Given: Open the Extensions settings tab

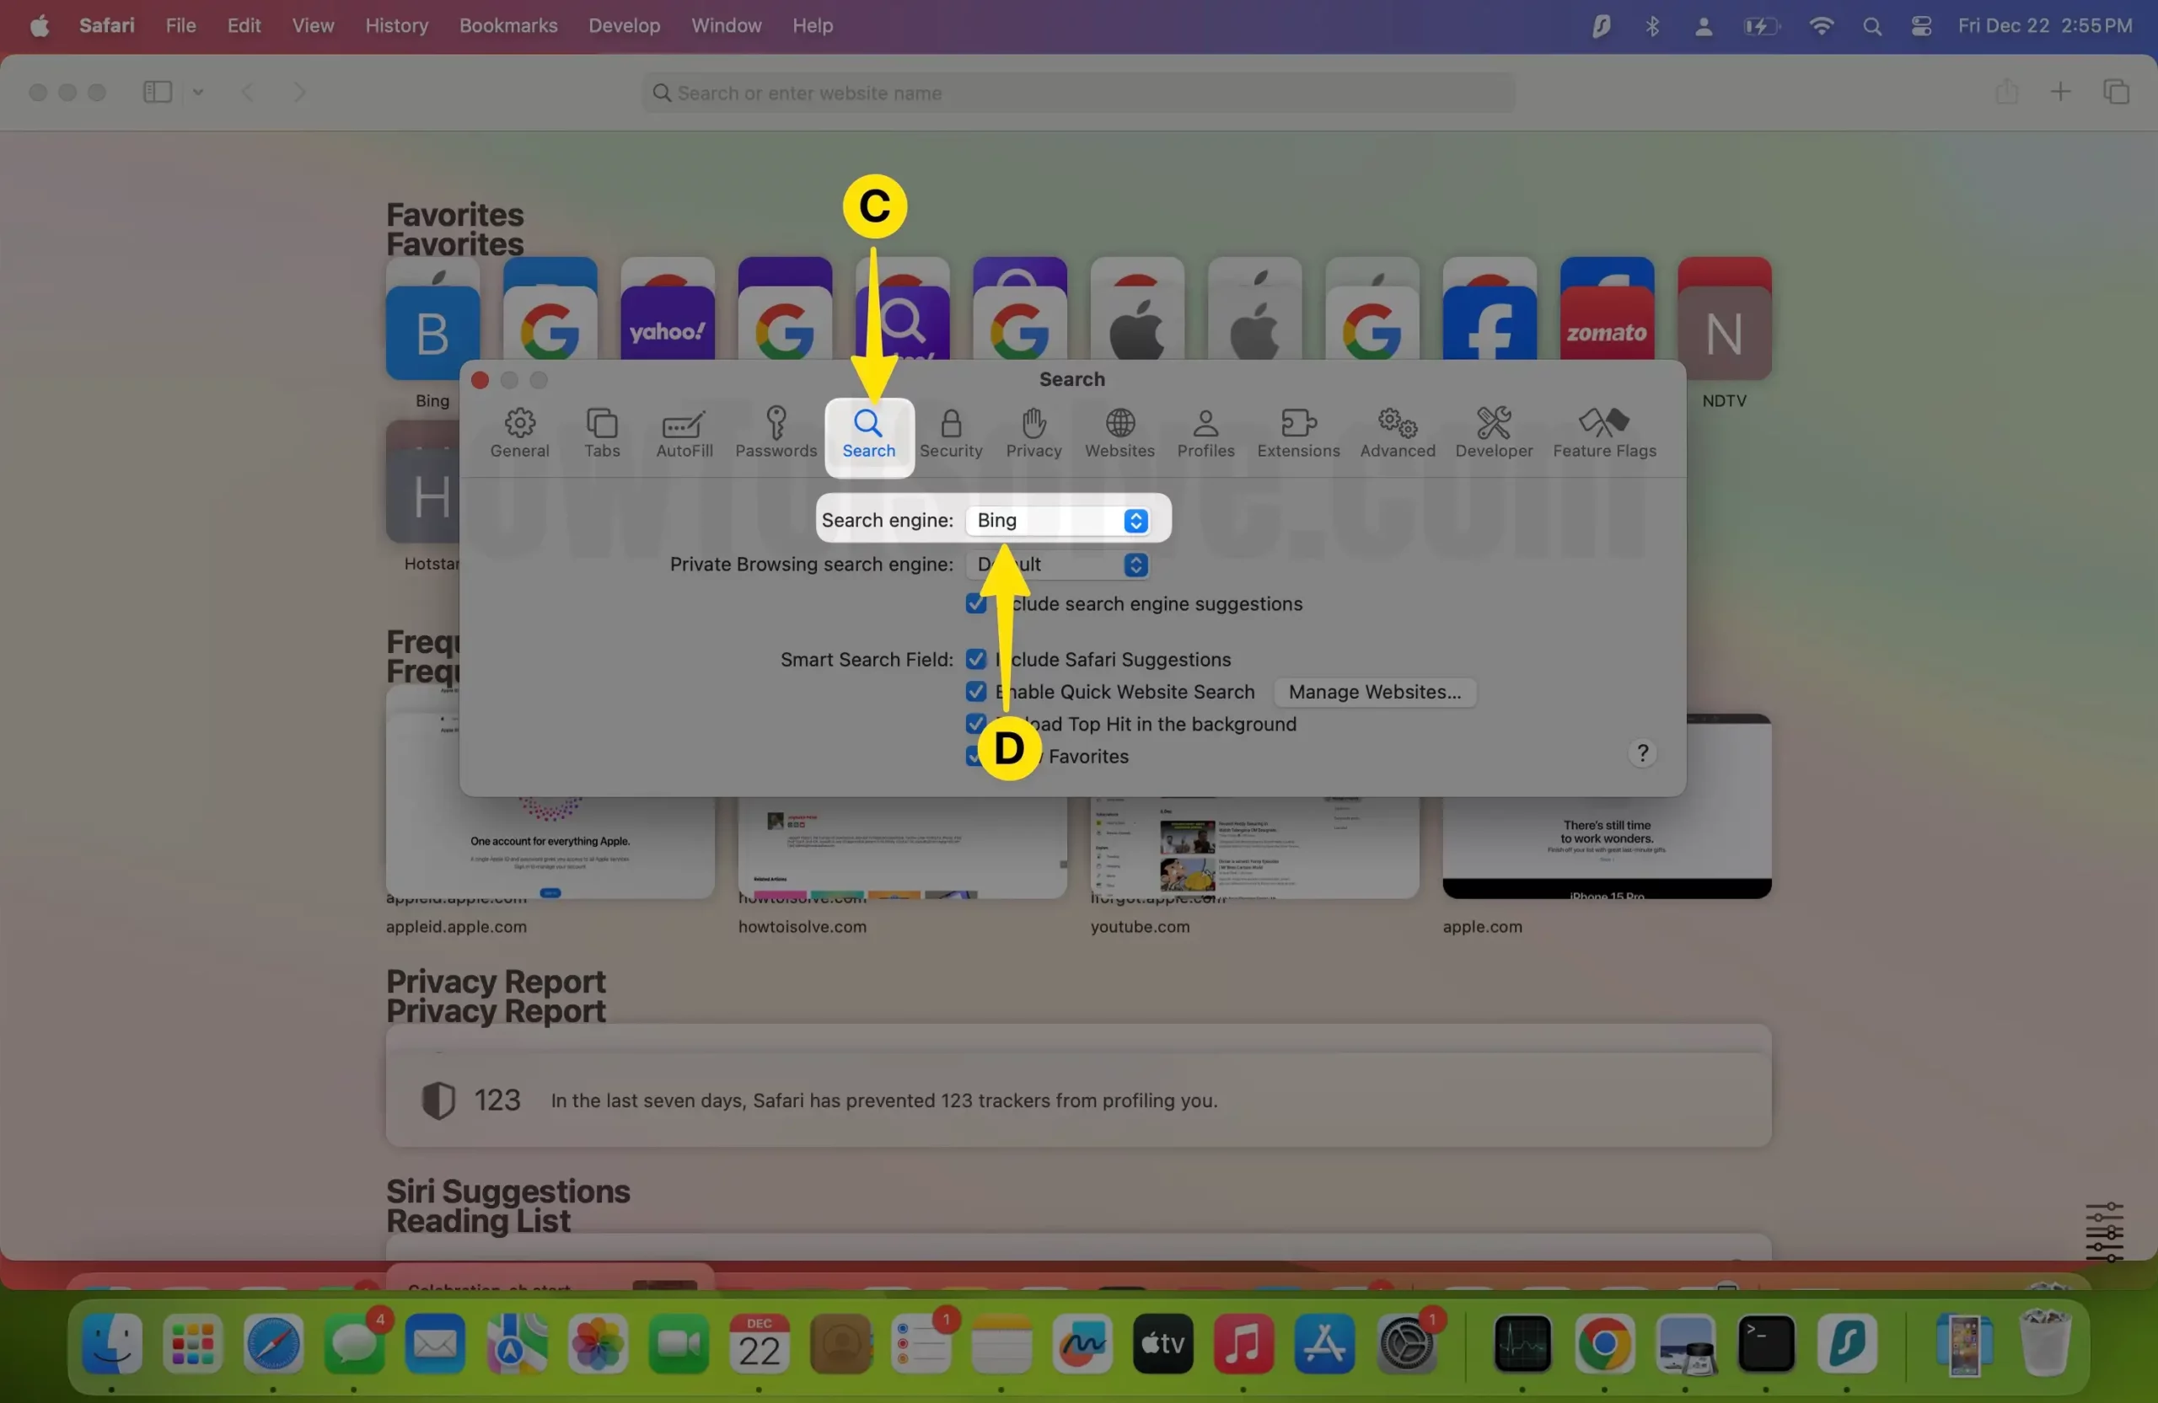Looking at the screenshot, I should (1298, 434).
